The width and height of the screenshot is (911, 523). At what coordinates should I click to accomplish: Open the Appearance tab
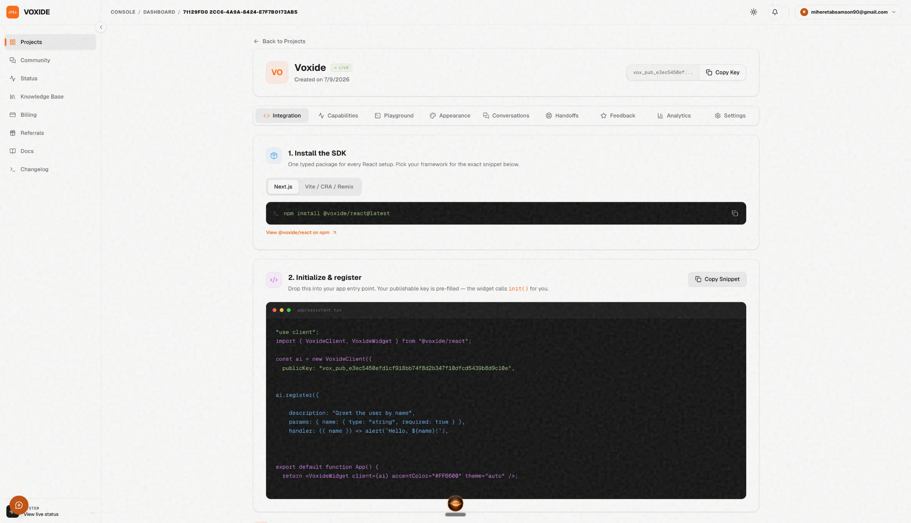pyautogui.click(x=450, y=116)
